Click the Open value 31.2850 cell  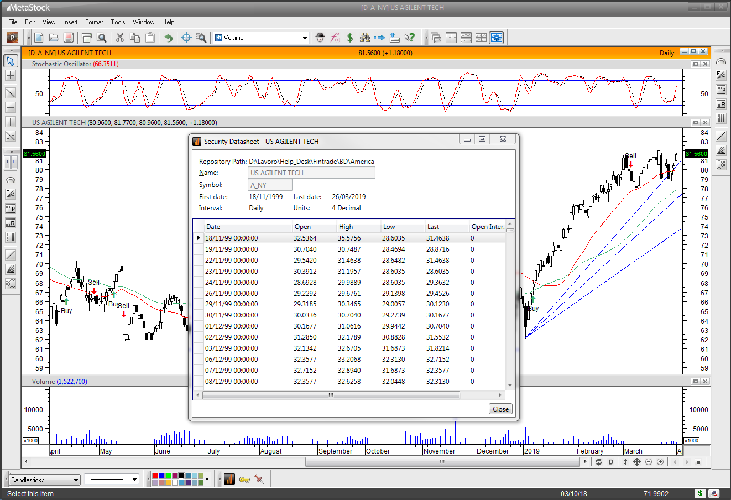(x=314, y=337)
